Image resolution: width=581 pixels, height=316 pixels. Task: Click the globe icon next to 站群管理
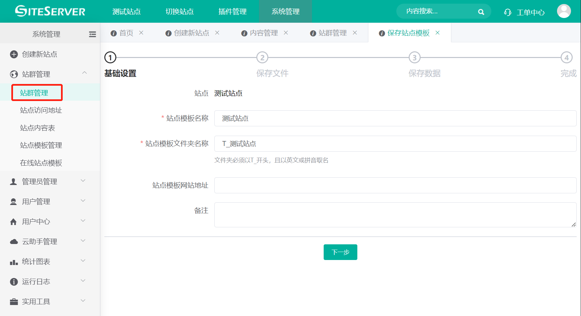[x=13, y=74]
